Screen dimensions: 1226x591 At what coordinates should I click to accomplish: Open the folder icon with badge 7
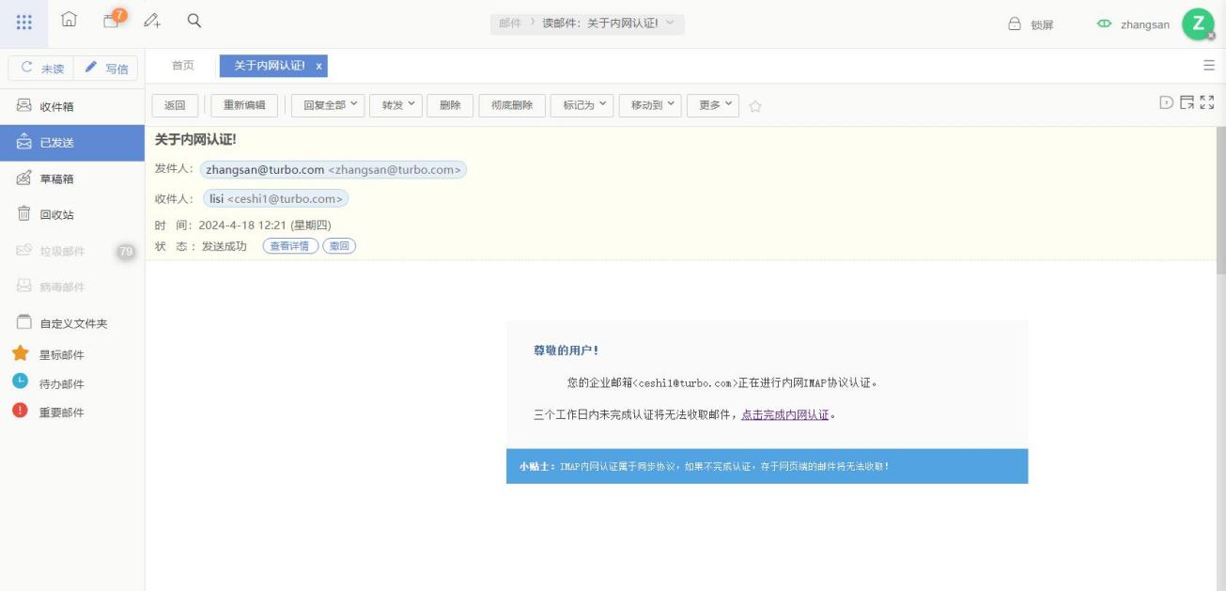tap(112, 21)
